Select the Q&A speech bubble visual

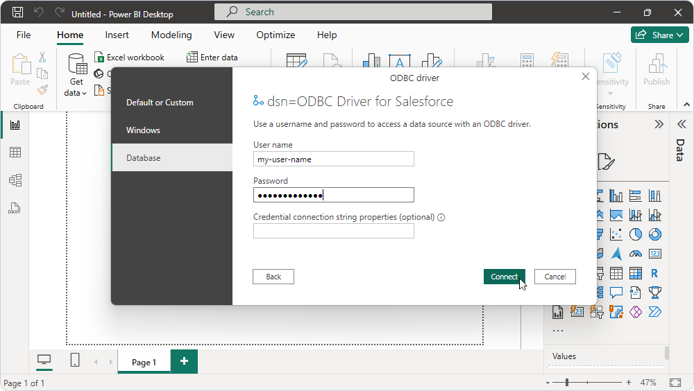click(616, 293)
